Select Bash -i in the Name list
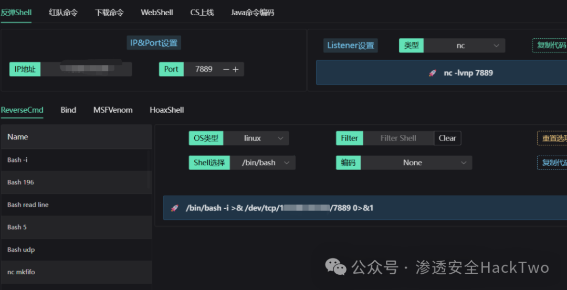 76,160
